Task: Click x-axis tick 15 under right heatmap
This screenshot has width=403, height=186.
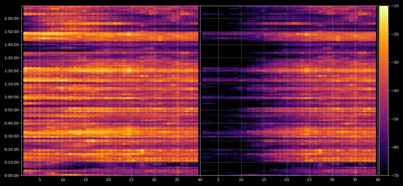Action: pos(264,180)
